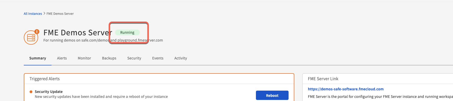453x101 pixels.
Task: Reboot the instance with the Reboot button
Action: pyautogui.click(x=272, y=95)
